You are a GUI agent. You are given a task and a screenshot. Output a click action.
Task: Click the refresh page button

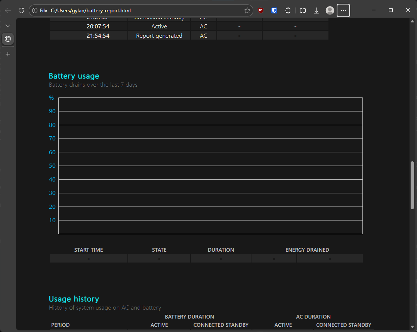click(21, 10)
